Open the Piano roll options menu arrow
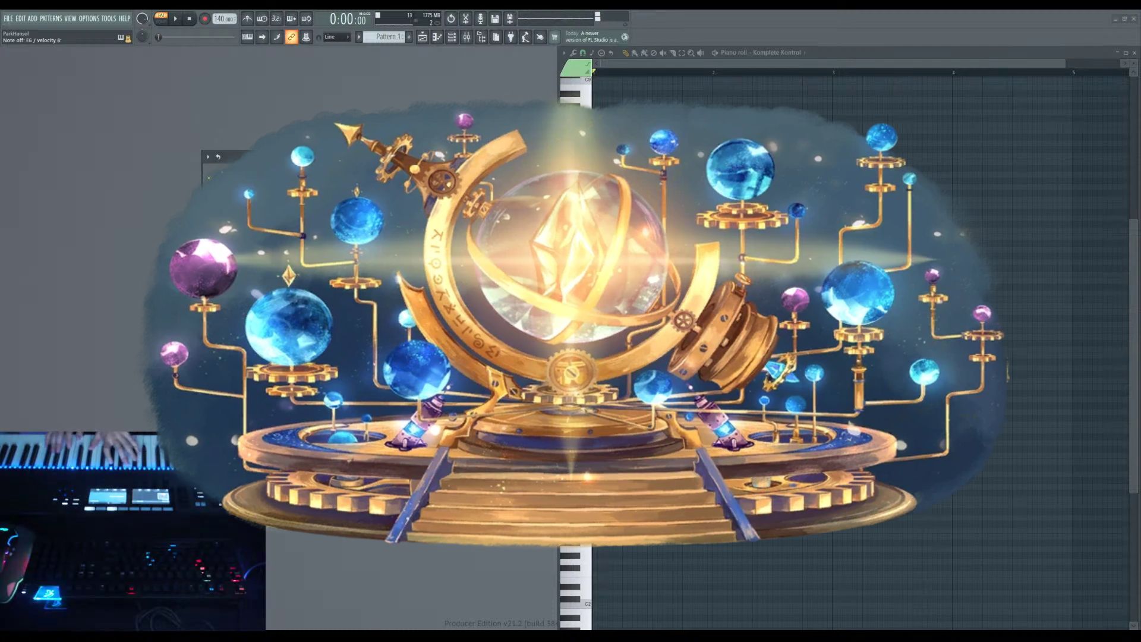The height and width of the screenshot is (642, 1141). click(564, 53)
